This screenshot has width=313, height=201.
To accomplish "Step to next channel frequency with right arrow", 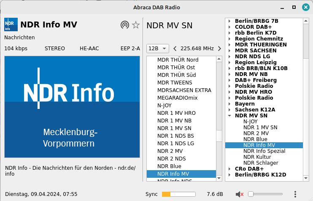I will point(219,49).
